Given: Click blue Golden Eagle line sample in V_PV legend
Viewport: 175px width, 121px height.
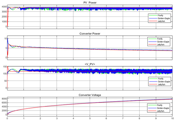Looking at the screenshot, I should tap(153, 82).
